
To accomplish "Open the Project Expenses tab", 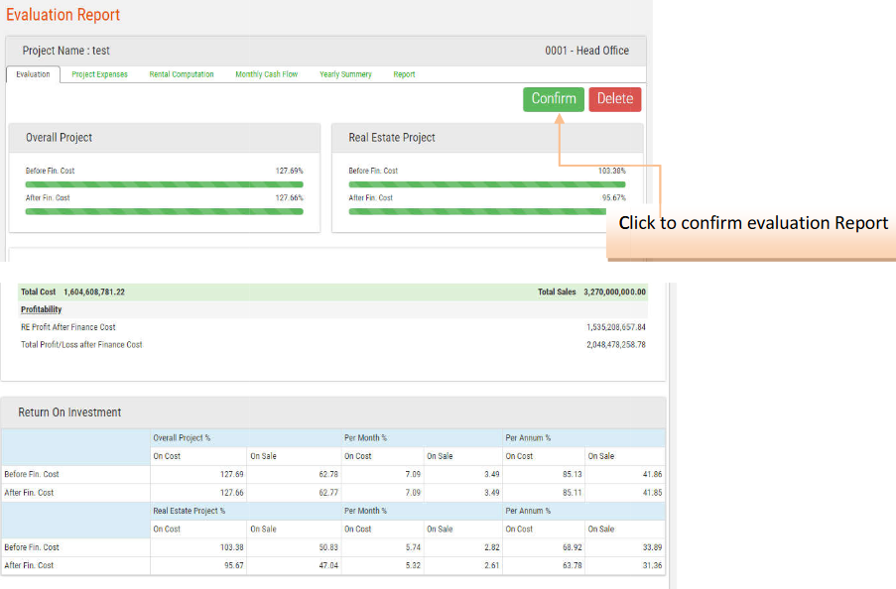I will click(99, 74).
